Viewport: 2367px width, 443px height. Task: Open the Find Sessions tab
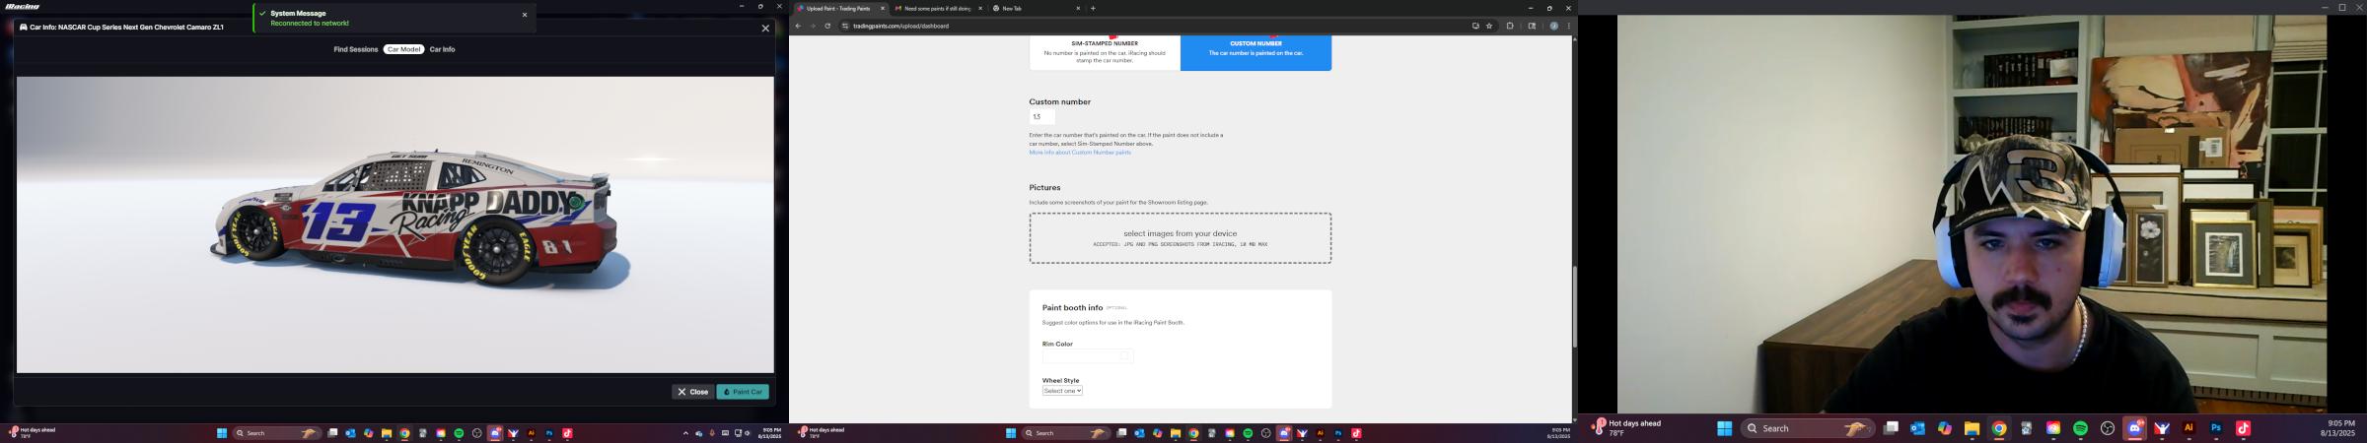point(356,49)
